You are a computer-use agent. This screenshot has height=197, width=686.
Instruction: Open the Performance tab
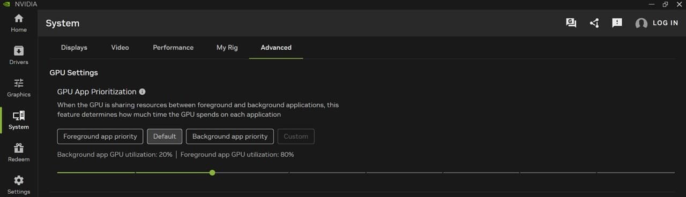[x=173, y=48]
